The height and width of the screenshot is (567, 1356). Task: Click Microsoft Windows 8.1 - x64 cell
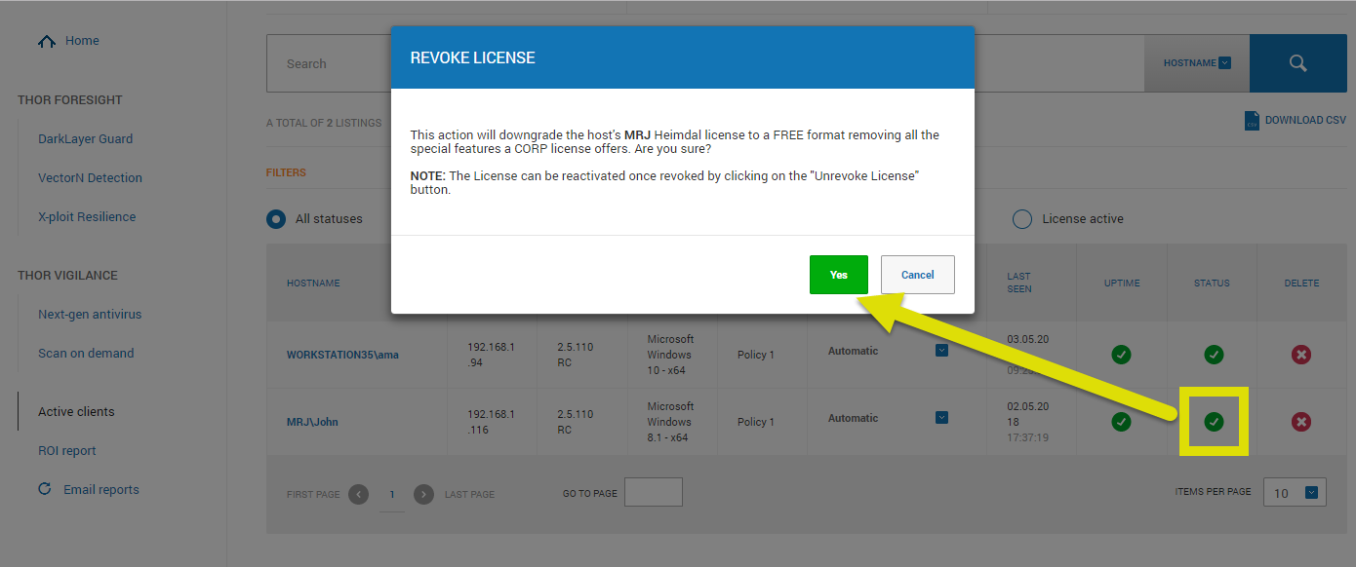pos(670,422)
